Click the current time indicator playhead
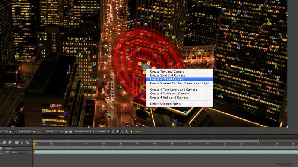The image size is (298, 167). pos(34,144)
